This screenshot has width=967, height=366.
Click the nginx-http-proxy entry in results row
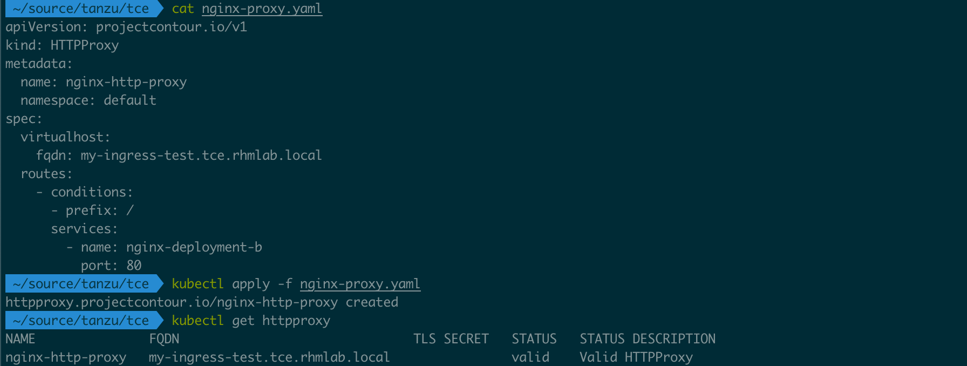click(66, 357)
